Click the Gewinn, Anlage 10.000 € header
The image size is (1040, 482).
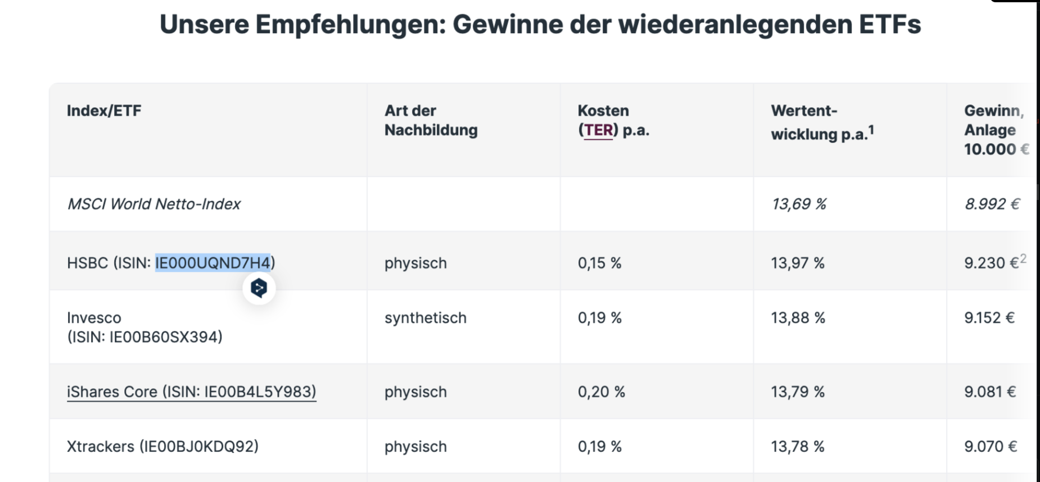pos(993,130)
